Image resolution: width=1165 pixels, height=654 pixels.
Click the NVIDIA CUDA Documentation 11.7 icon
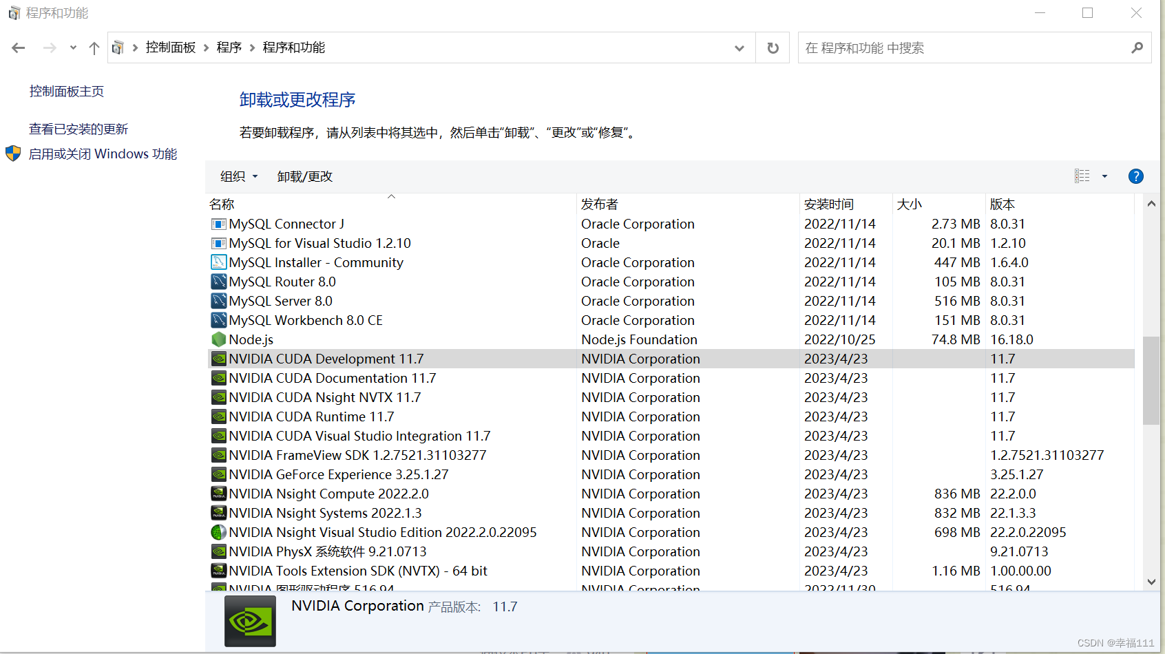click(x=218, y=378)
